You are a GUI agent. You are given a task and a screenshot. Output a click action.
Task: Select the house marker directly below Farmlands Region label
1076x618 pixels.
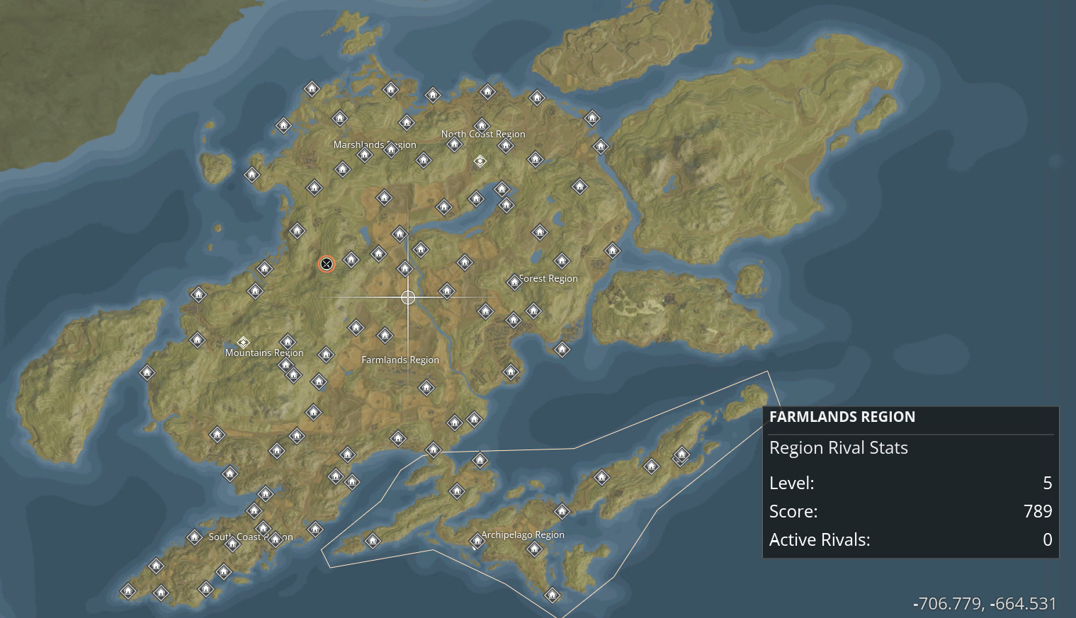[426, 387]
